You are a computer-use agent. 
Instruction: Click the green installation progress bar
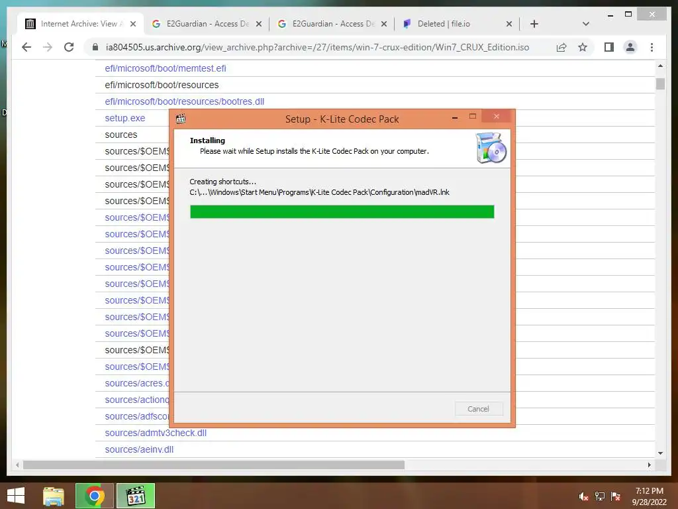(x=342, y=211)
